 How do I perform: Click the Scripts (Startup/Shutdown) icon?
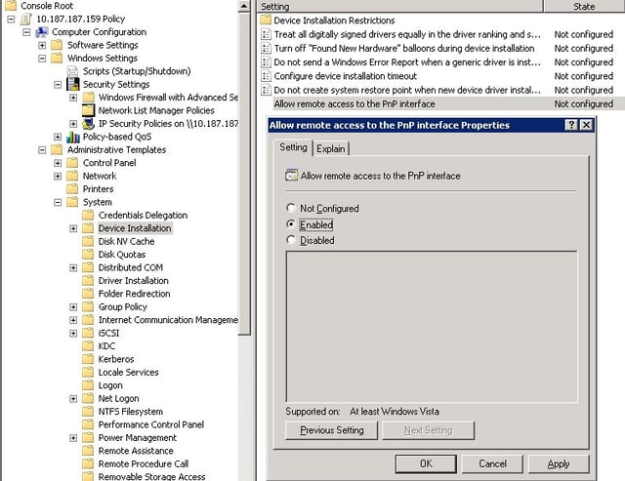[x=72, y=71]
